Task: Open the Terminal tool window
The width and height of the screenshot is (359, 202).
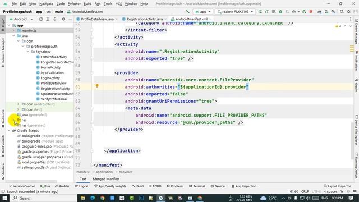Action: 197,186
